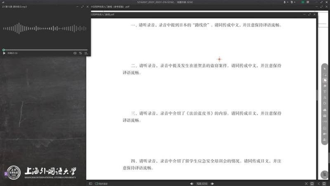Click the 课外练习 mp3 audio window title
The height and width of the screenshot is (186, 330).
[16, 7]
